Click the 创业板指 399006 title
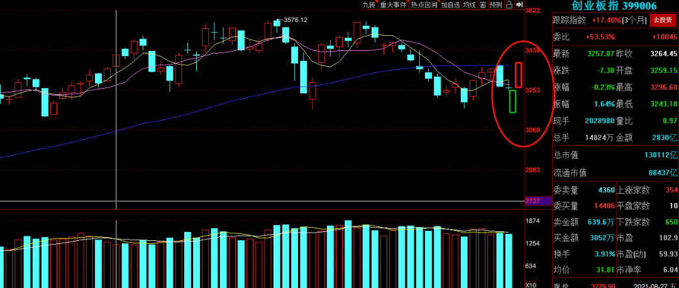 tap(614, 6)
